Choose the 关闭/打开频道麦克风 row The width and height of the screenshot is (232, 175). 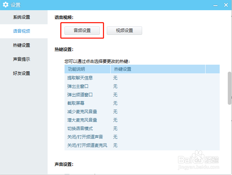[x=142, y=145]
